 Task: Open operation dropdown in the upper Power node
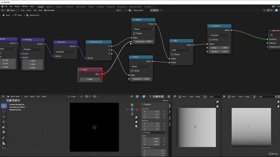tap(143, 29)
